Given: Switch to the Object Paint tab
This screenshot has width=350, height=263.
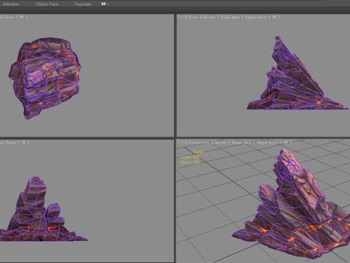Looking at the screenshot, I should 47,4.
